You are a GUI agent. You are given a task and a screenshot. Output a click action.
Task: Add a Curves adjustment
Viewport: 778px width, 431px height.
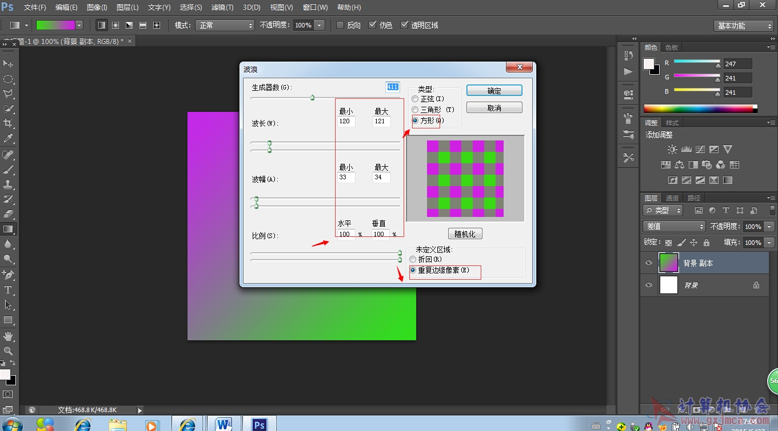coord(700,150)
